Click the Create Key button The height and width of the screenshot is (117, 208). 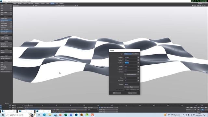108,110
